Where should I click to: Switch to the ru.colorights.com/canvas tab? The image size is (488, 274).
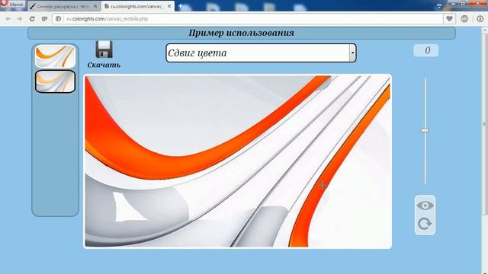tap(137, 6)
